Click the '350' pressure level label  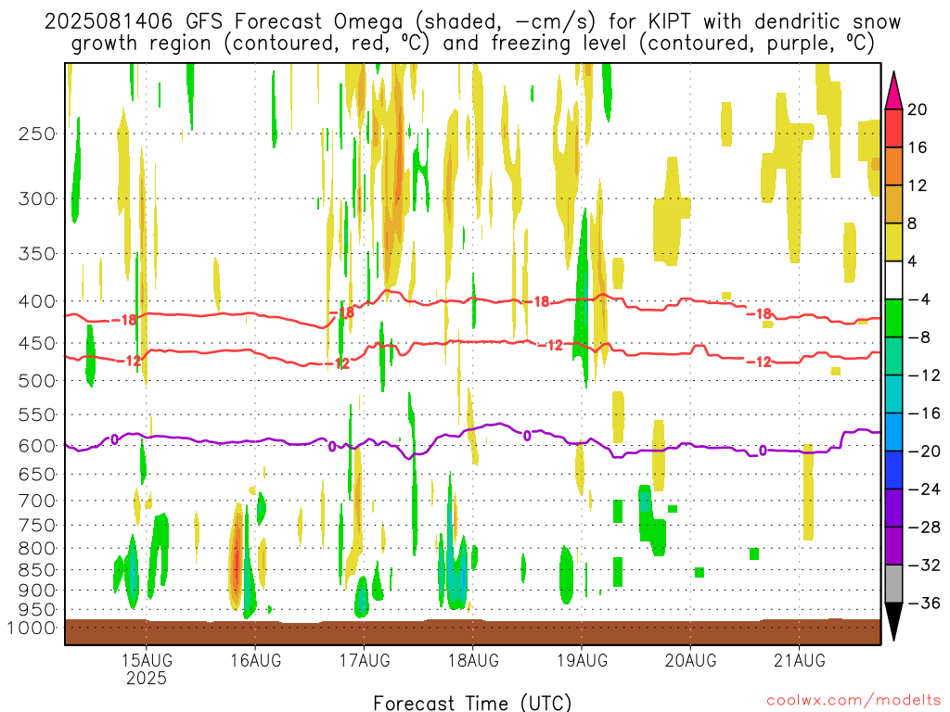36,254
